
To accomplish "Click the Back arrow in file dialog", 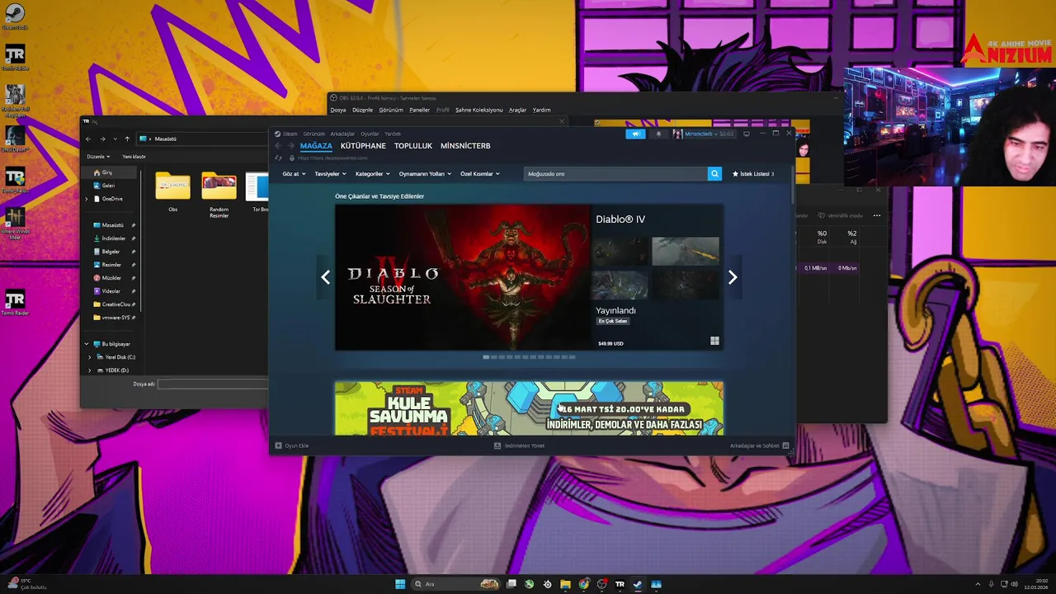I will coord(88,139).
